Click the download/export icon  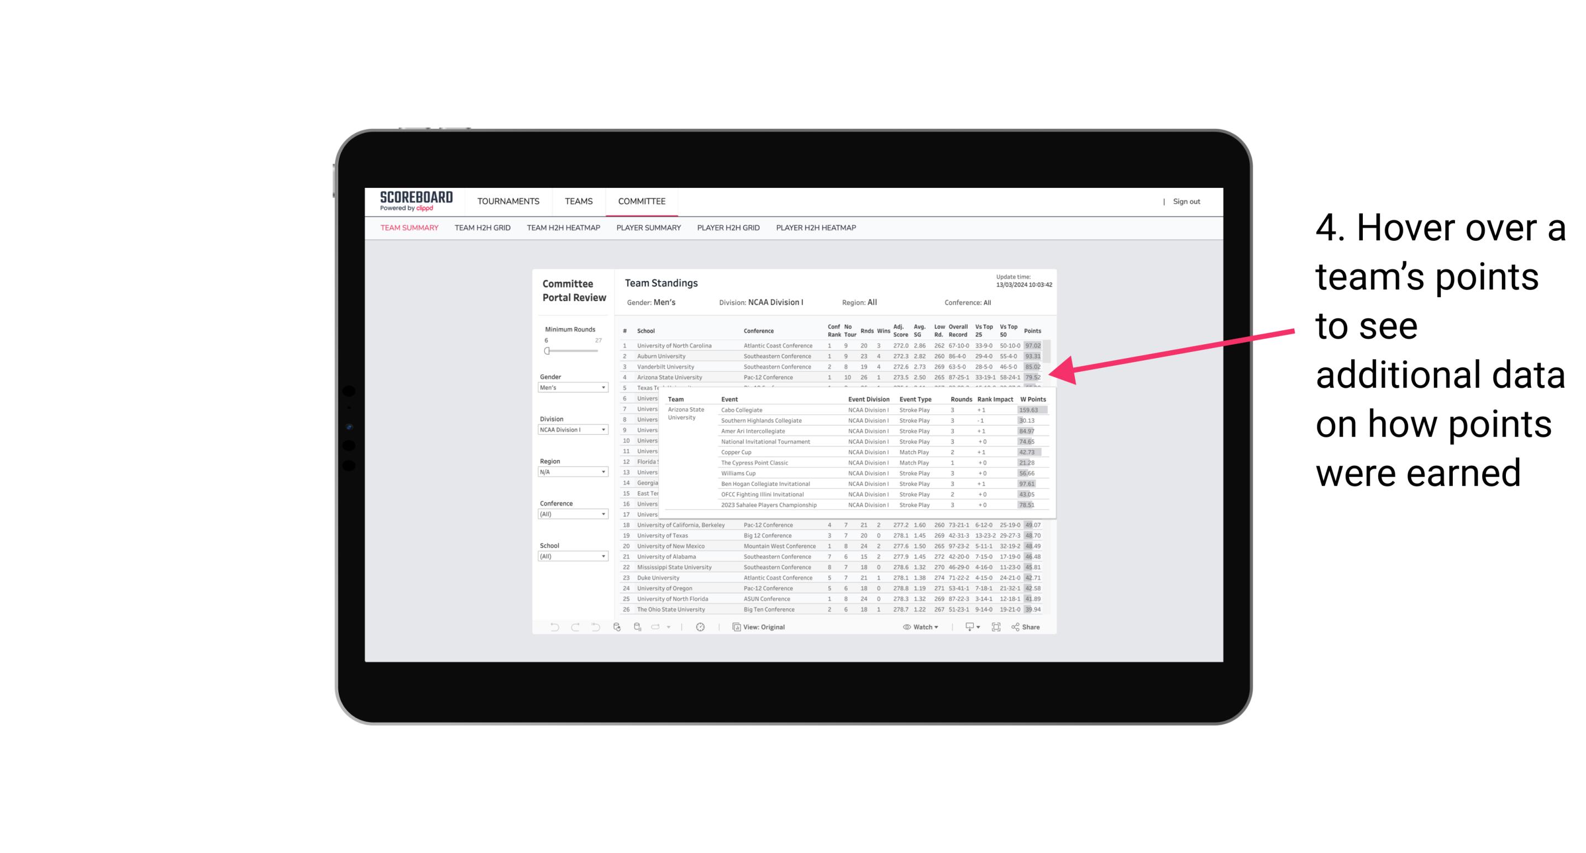pos(967,627)
